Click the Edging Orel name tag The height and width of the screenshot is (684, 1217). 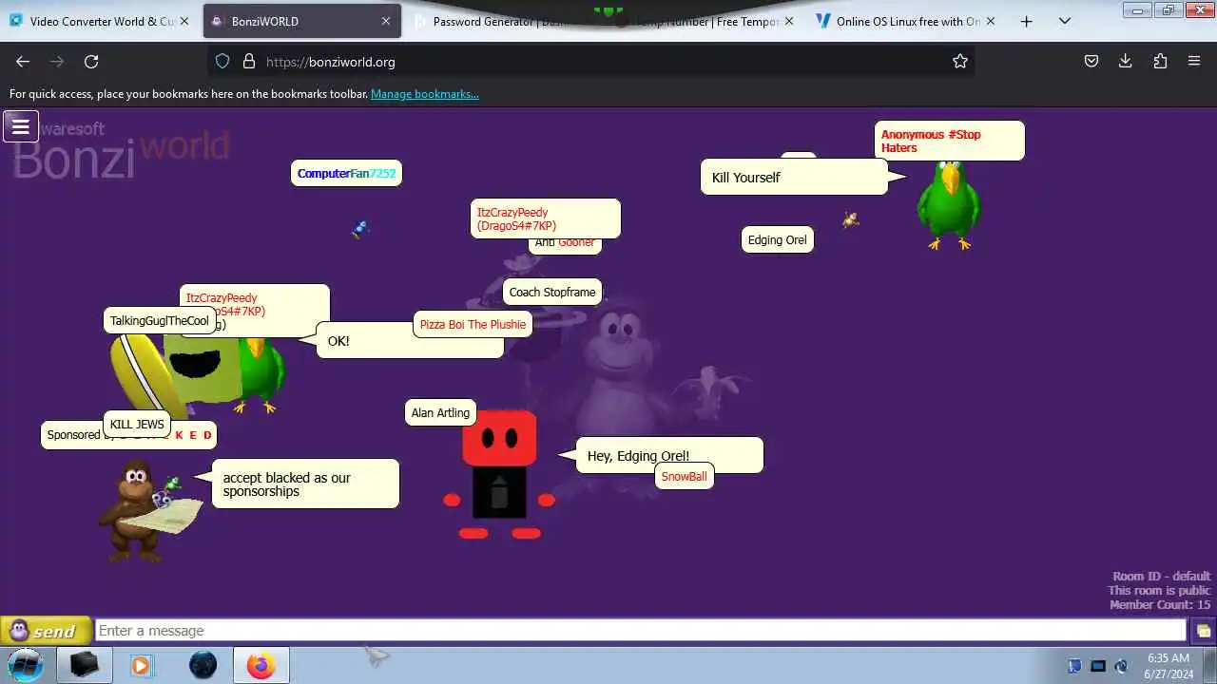[x=777, y=239]
